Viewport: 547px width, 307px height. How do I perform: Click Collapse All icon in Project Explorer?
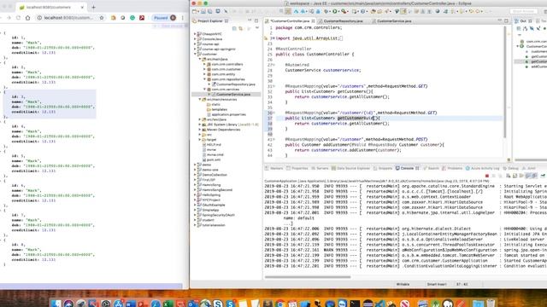pos(234,28)
